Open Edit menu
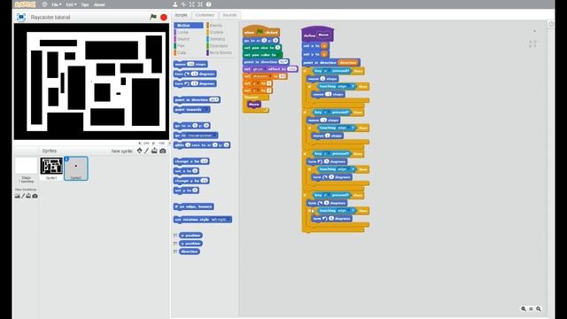This screenshot has width=567, height=319. coord(71,4)
